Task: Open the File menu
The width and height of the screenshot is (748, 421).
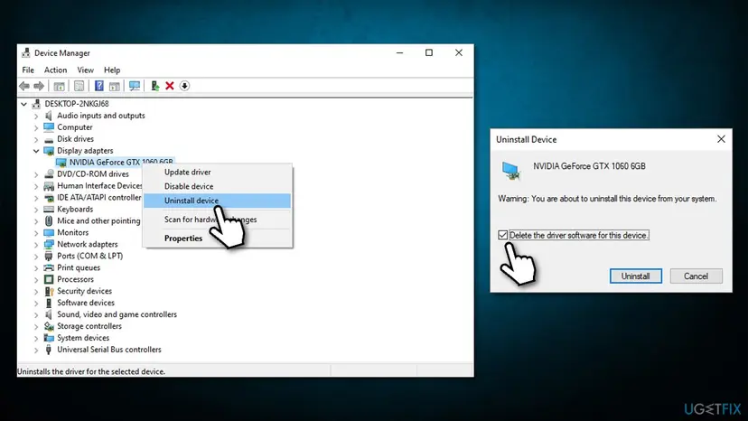Action: (x=28, y=70)
